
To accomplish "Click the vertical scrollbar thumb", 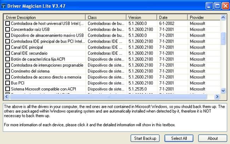I will tap(223, 38).
